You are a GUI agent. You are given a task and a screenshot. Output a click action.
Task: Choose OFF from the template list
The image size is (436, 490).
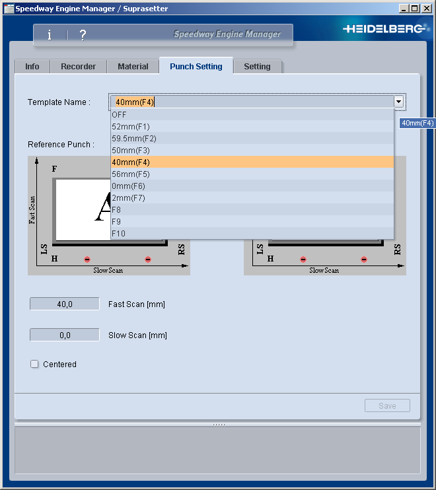tap(252, 115)
